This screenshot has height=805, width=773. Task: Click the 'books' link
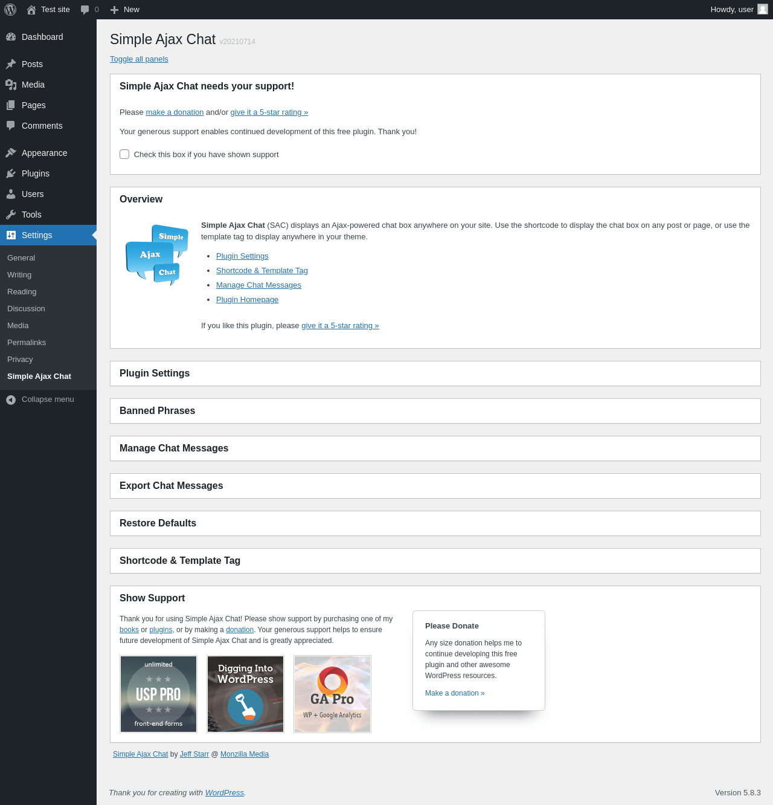point(129,630)
